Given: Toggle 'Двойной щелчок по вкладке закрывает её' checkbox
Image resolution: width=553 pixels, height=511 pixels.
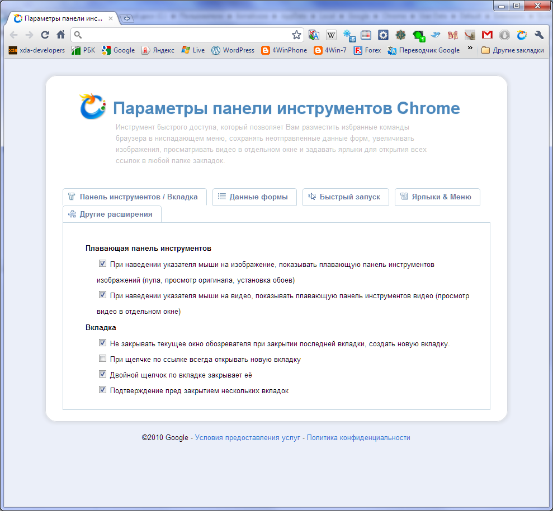Looking at the screenshot, I should (102, 374).
